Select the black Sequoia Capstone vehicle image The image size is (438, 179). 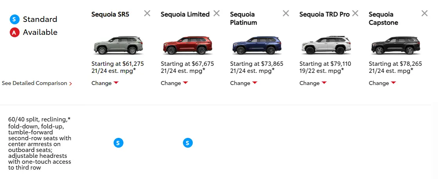click(396, 45)
